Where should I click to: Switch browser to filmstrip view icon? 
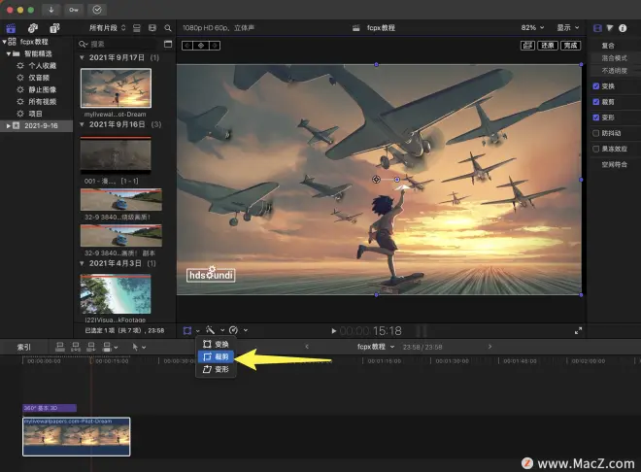(x=152, y=28)
